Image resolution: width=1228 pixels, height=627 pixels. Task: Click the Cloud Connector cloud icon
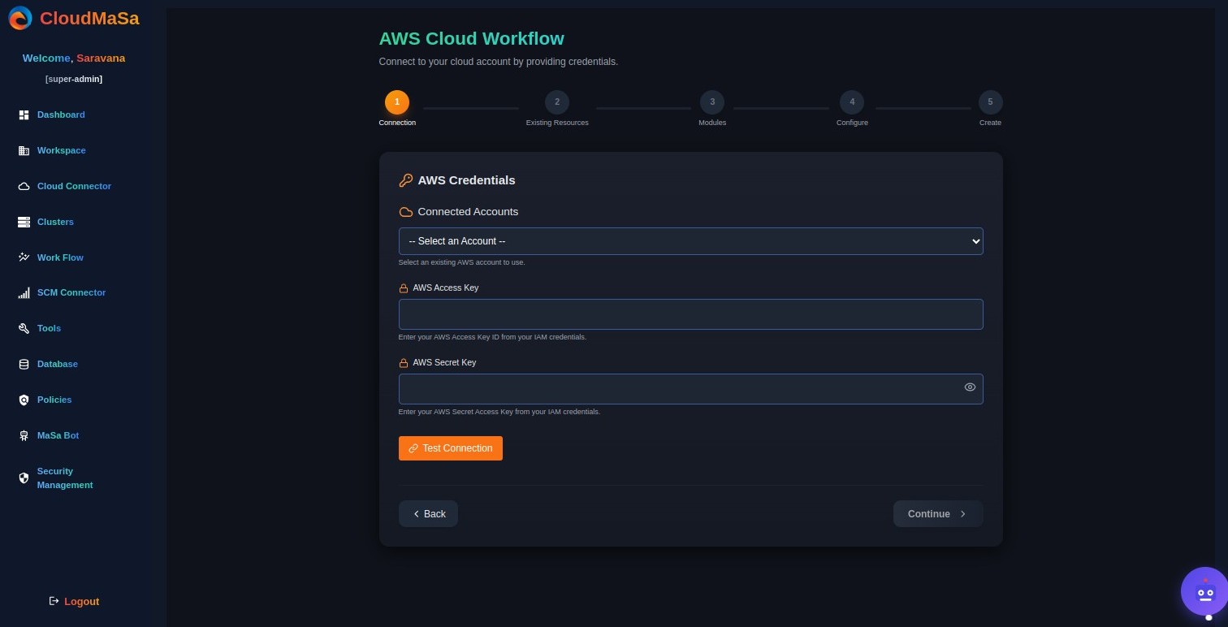tap(24, 187)
